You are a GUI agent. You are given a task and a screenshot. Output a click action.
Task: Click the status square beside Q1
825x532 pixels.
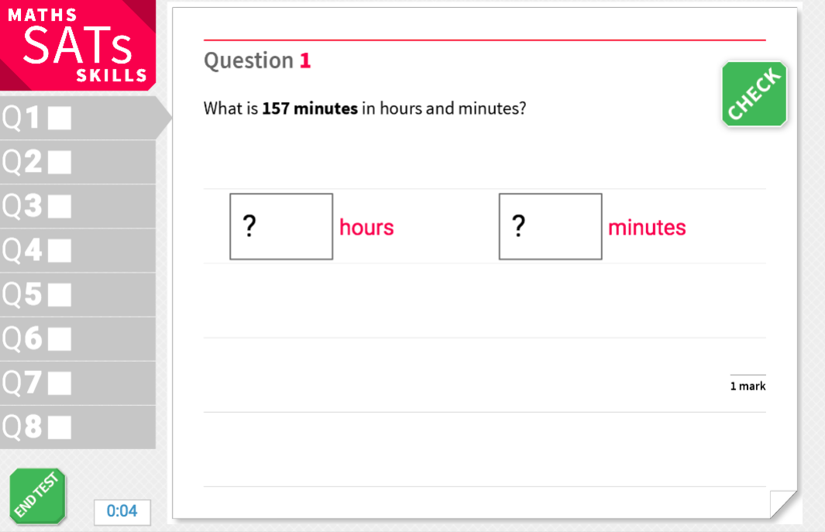coord(60,118)
